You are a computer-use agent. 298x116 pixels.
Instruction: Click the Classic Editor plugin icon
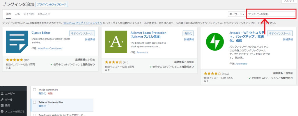[17, 42]
